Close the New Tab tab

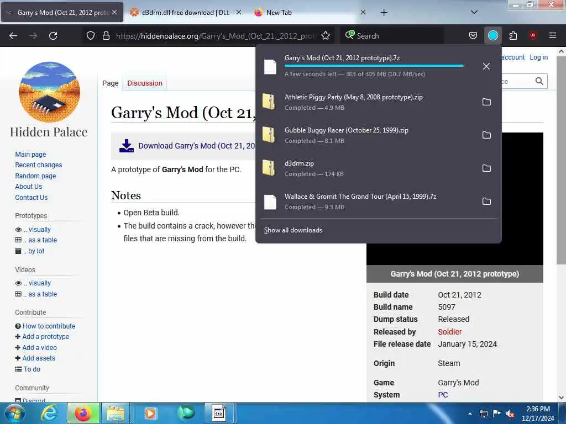pos(363,12)
